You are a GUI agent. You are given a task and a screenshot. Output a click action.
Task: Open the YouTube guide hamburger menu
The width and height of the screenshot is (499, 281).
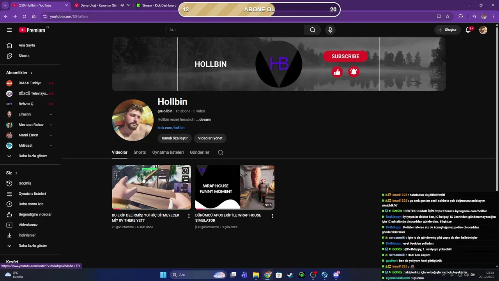9,30
